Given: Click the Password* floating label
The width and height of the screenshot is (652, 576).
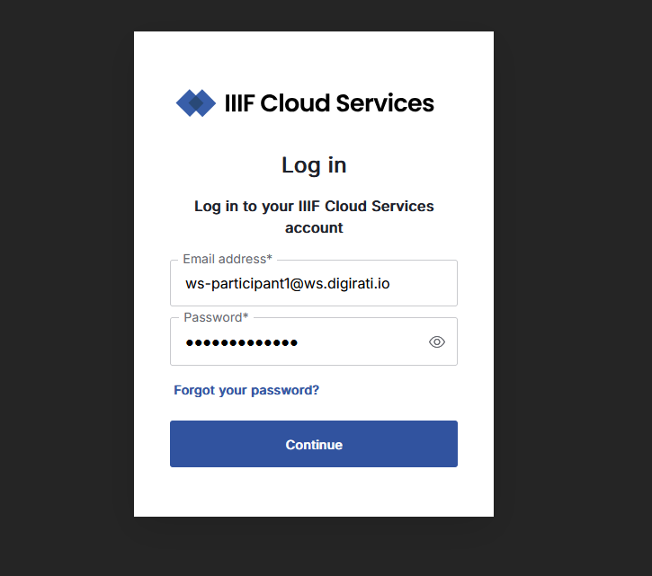Looking at the screenshot, I should (216, 317).
